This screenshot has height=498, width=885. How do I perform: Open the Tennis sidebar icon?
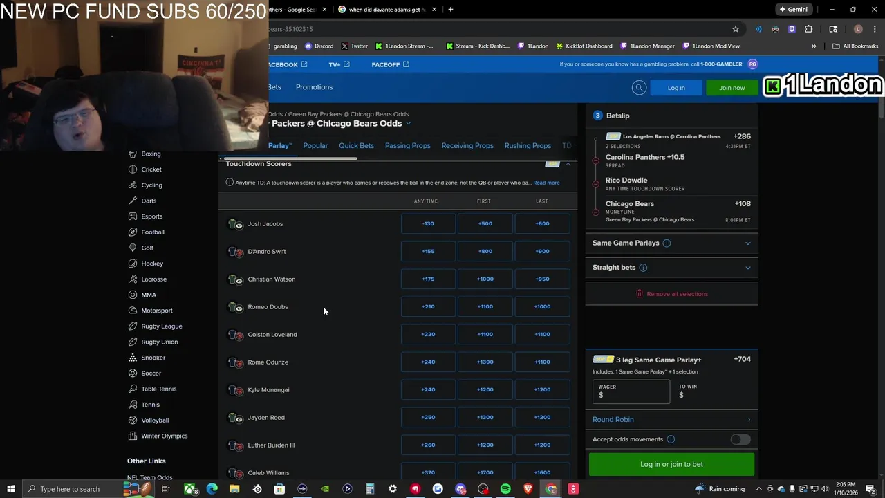click(x=133, y=405)
